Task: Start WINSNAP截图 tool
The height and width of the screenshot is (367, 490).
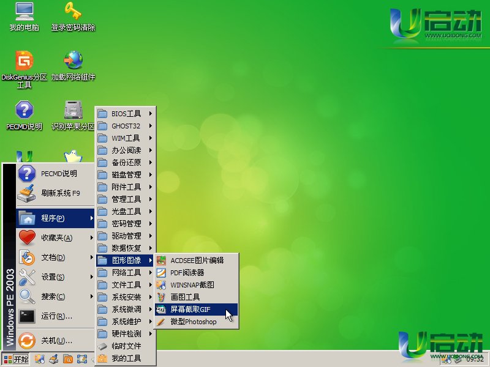Action: click(x=197, y=284)
